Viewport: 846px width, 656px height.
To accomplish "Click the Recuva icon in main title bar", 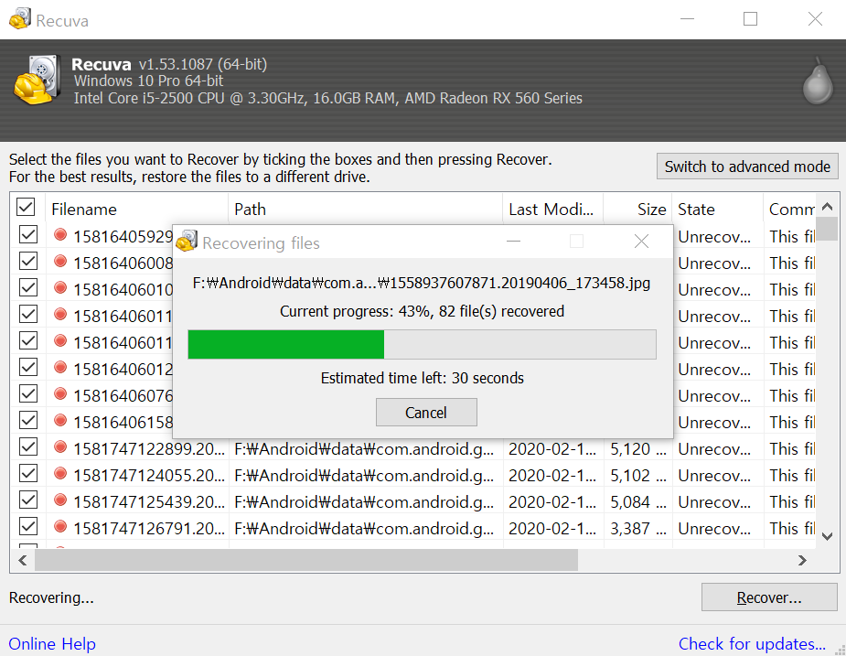I will tap(20, 19).
